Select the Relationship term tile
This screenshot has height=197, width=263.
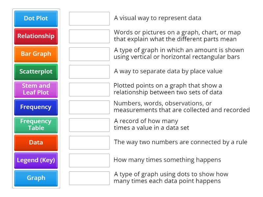[36, 36]
